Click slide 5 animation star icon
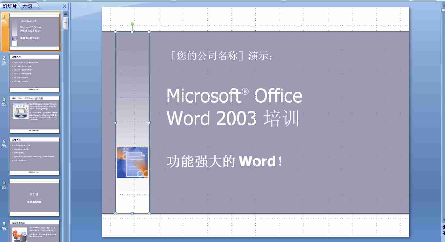This screenshot has width=445, height=242. (x=4, y=187)
